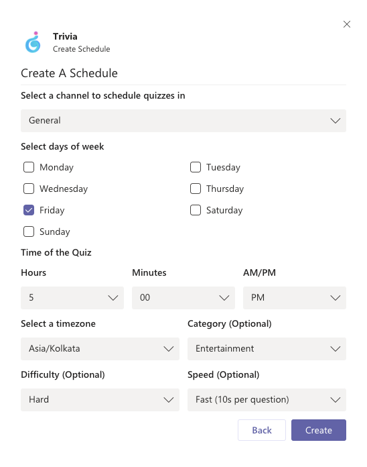
Task: Change the AM/PM dropdown selection
Action: tap(295, 298)
